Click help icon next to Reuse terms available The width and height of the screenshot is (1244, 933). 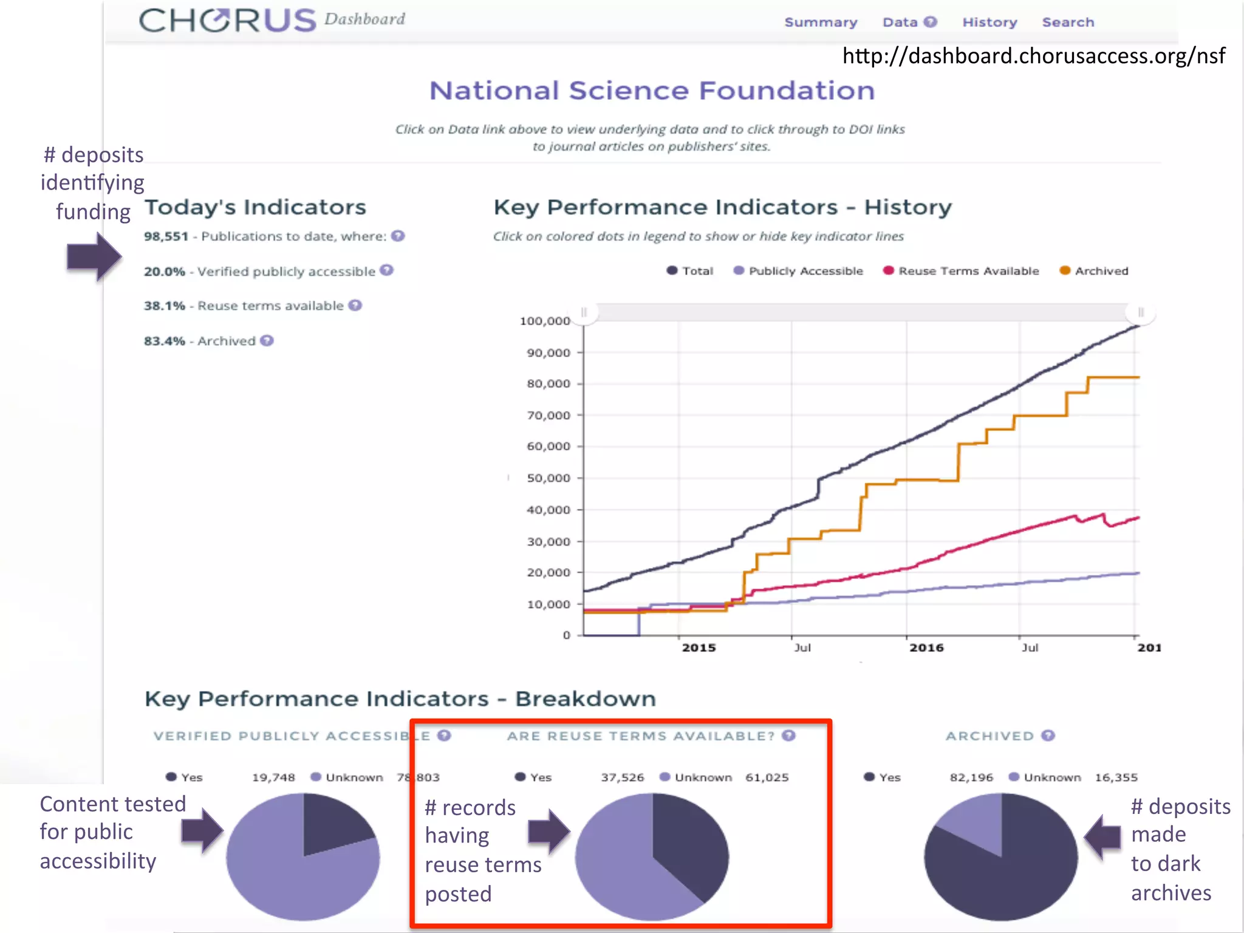355,305
